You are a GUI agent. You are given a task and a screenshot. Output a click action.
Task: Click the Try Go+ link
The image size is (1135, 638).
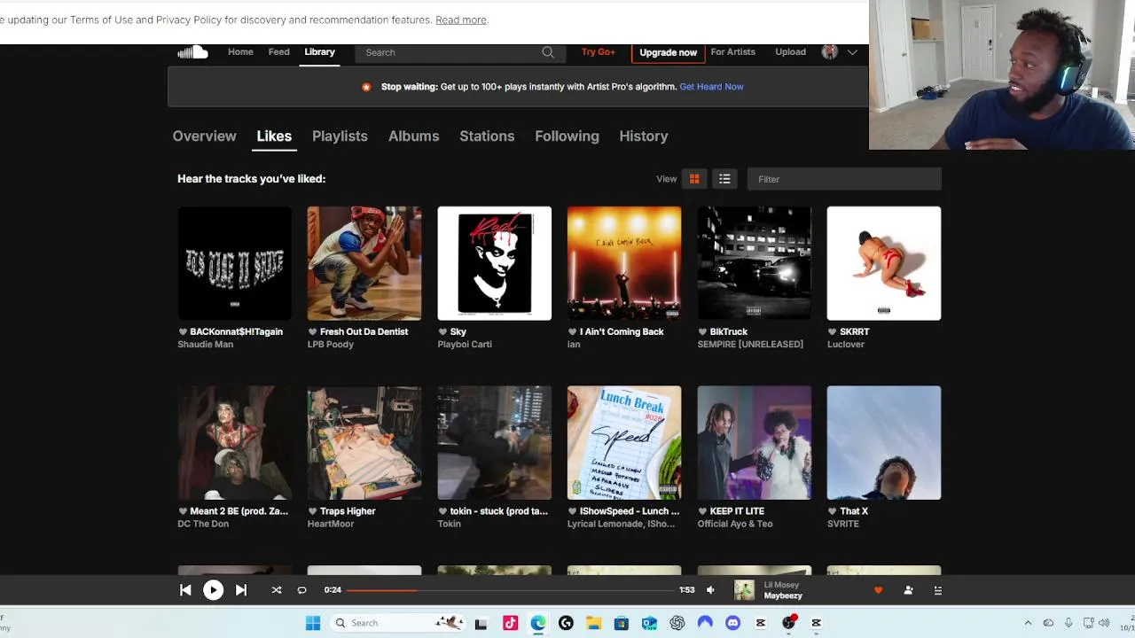pos(599,52)
